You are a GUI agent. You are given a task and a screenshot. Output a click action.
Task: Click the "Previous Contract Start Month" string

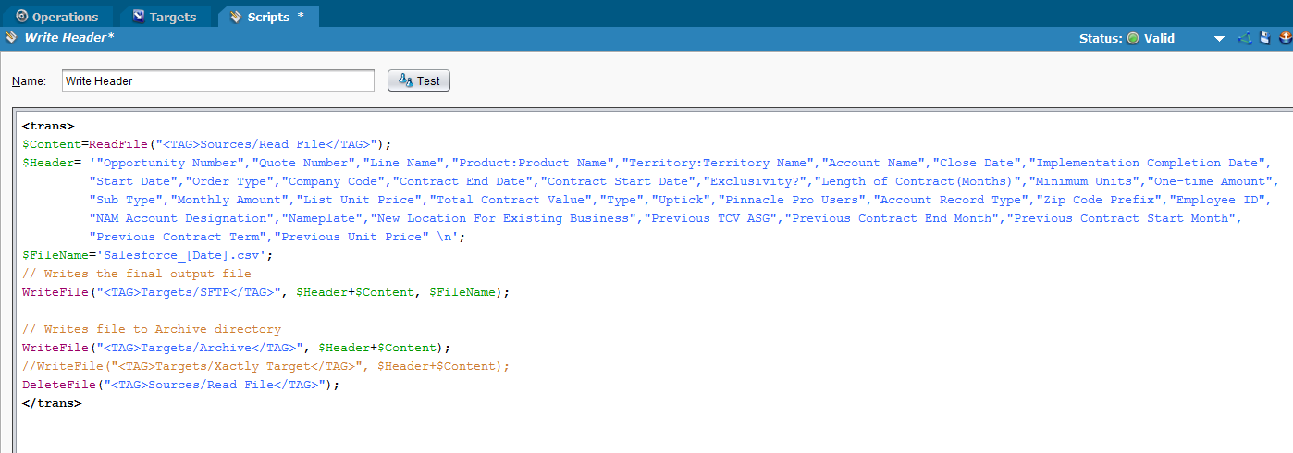point(1121,218)
